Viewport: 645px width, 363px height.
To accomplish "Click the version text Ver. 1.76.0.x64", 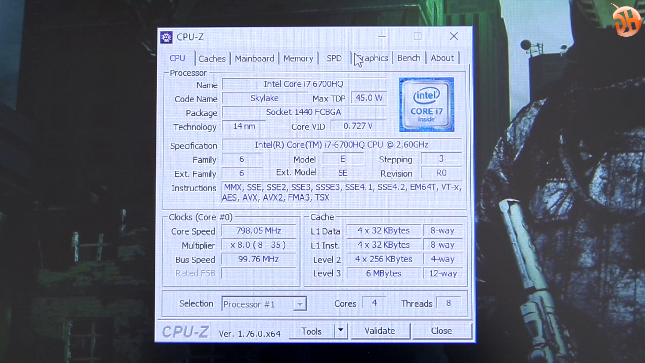I will pos(250,334).
